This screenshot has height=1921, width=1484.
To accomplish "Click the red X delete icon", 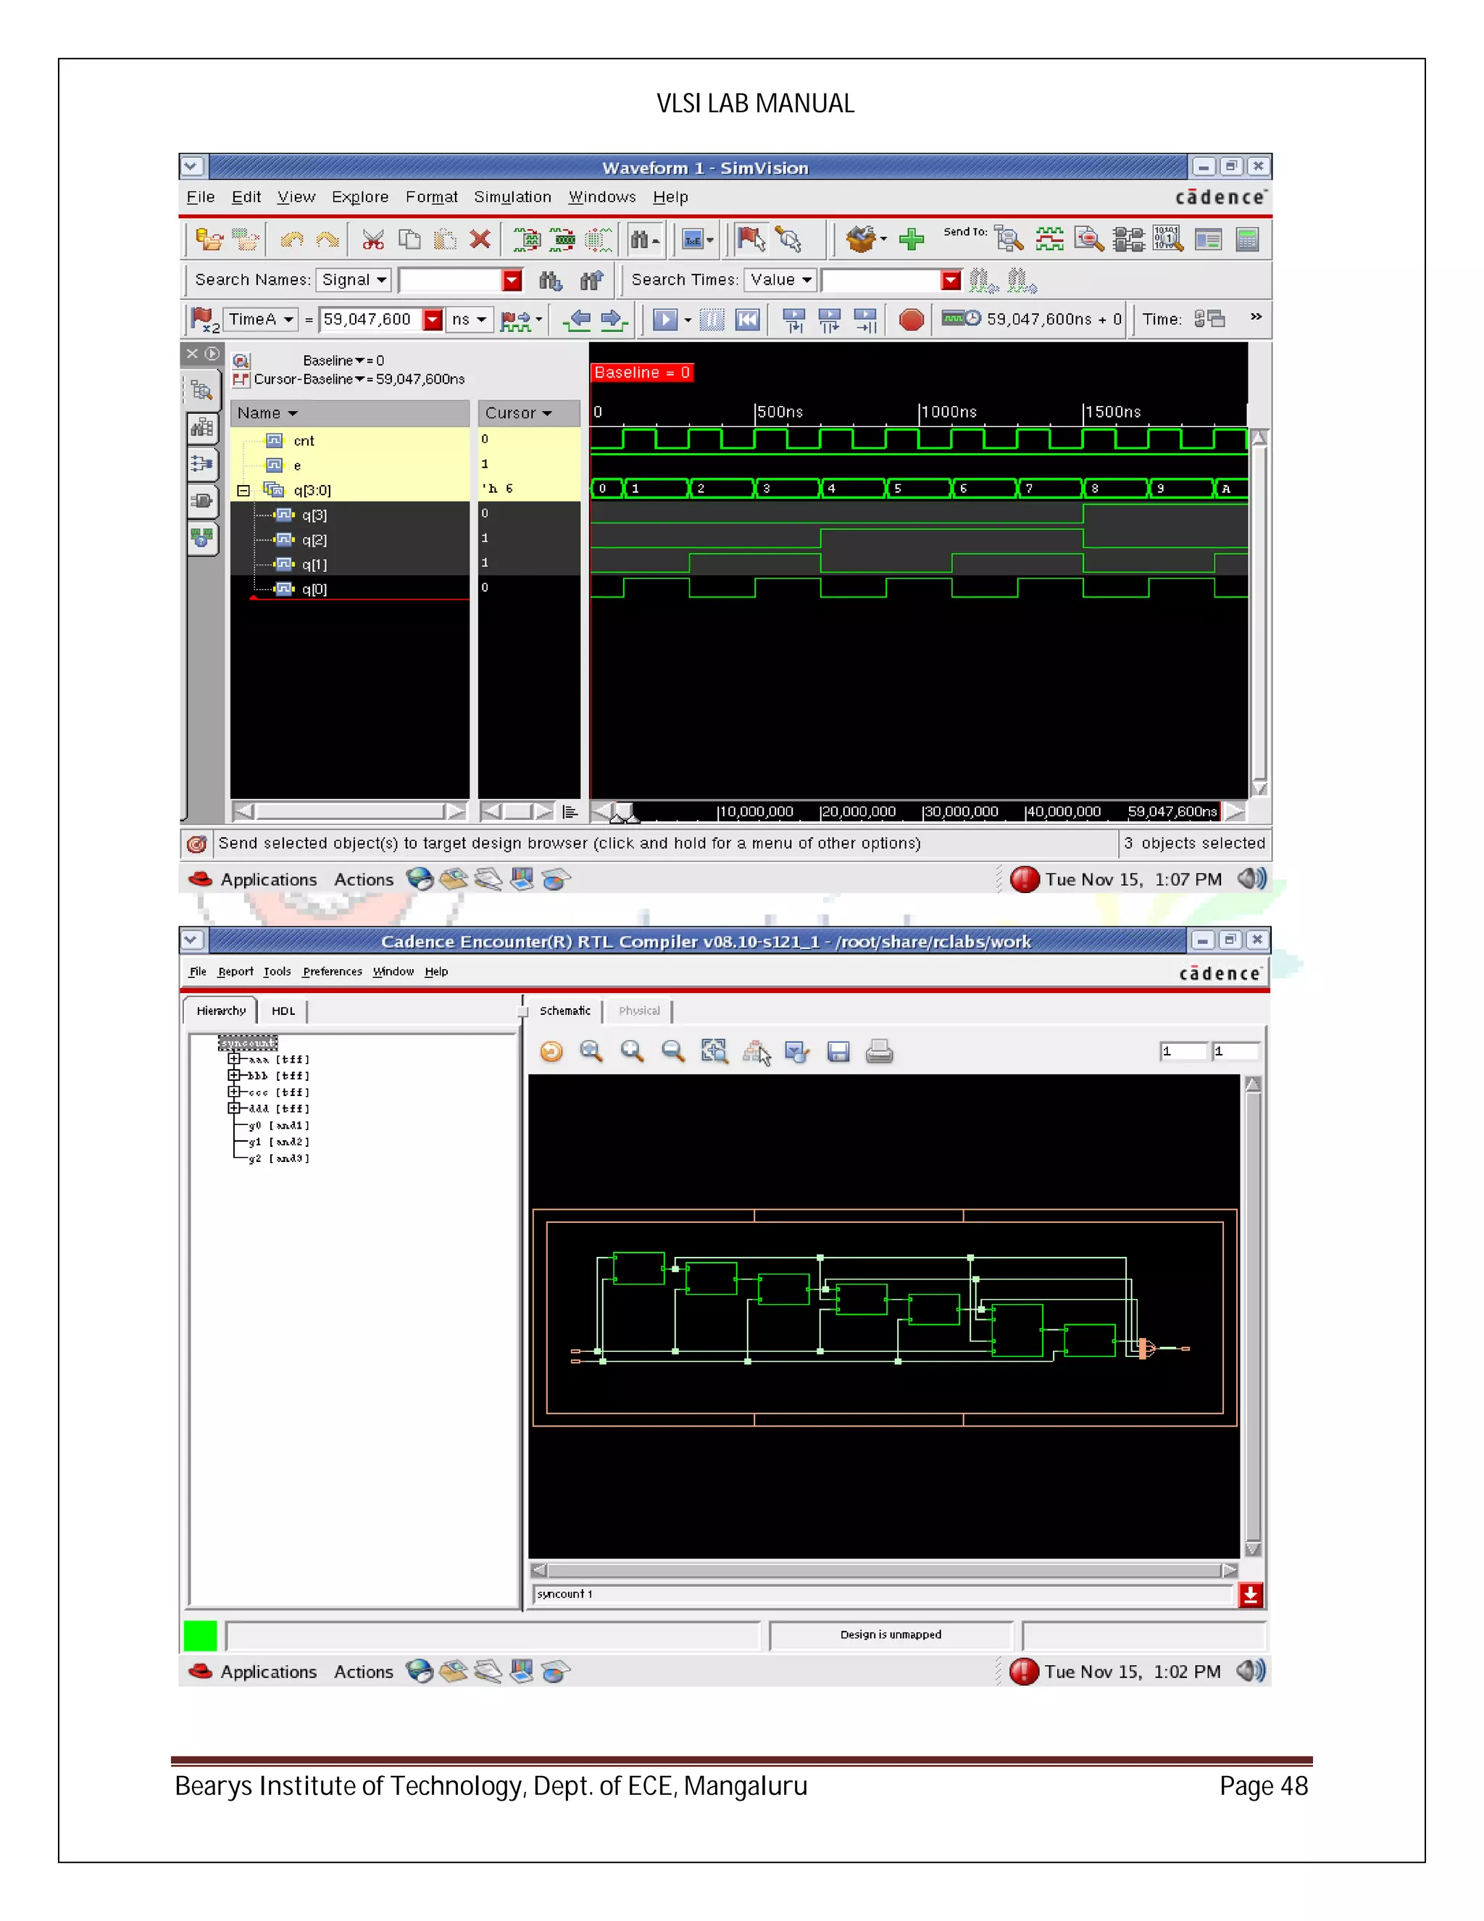I will 480,239.
